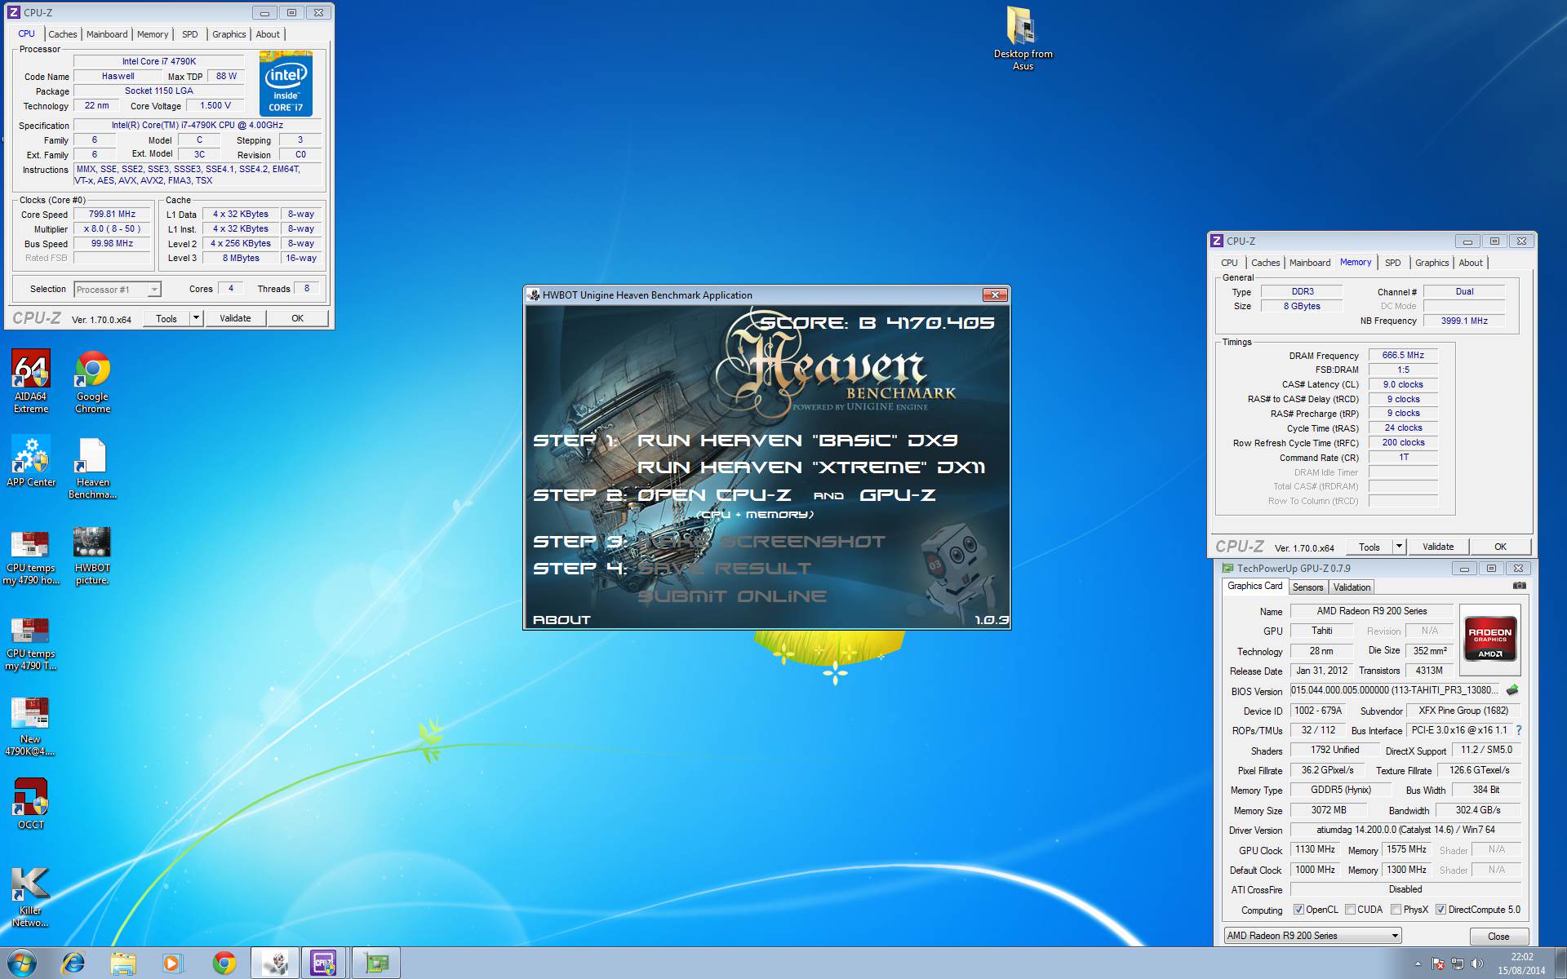Switch to Caches tab in left CPU-Z
The image size is (1567, 979).
click(x=62, y=34)
